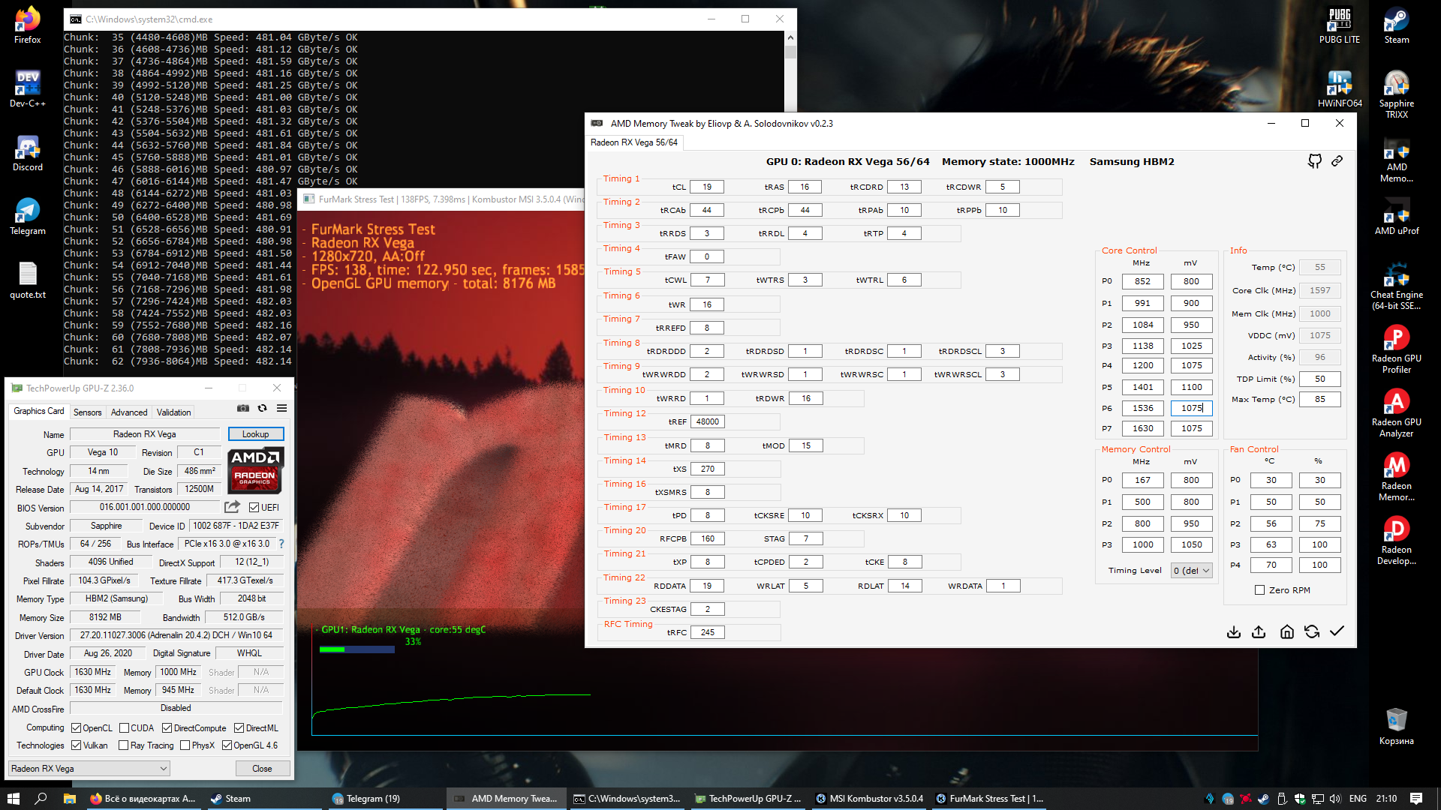Click the apply checkmark icon in Memory Tweak
Image resolution: width=1441 pixels, height=810 pixels.
[x=1337, y=631]
